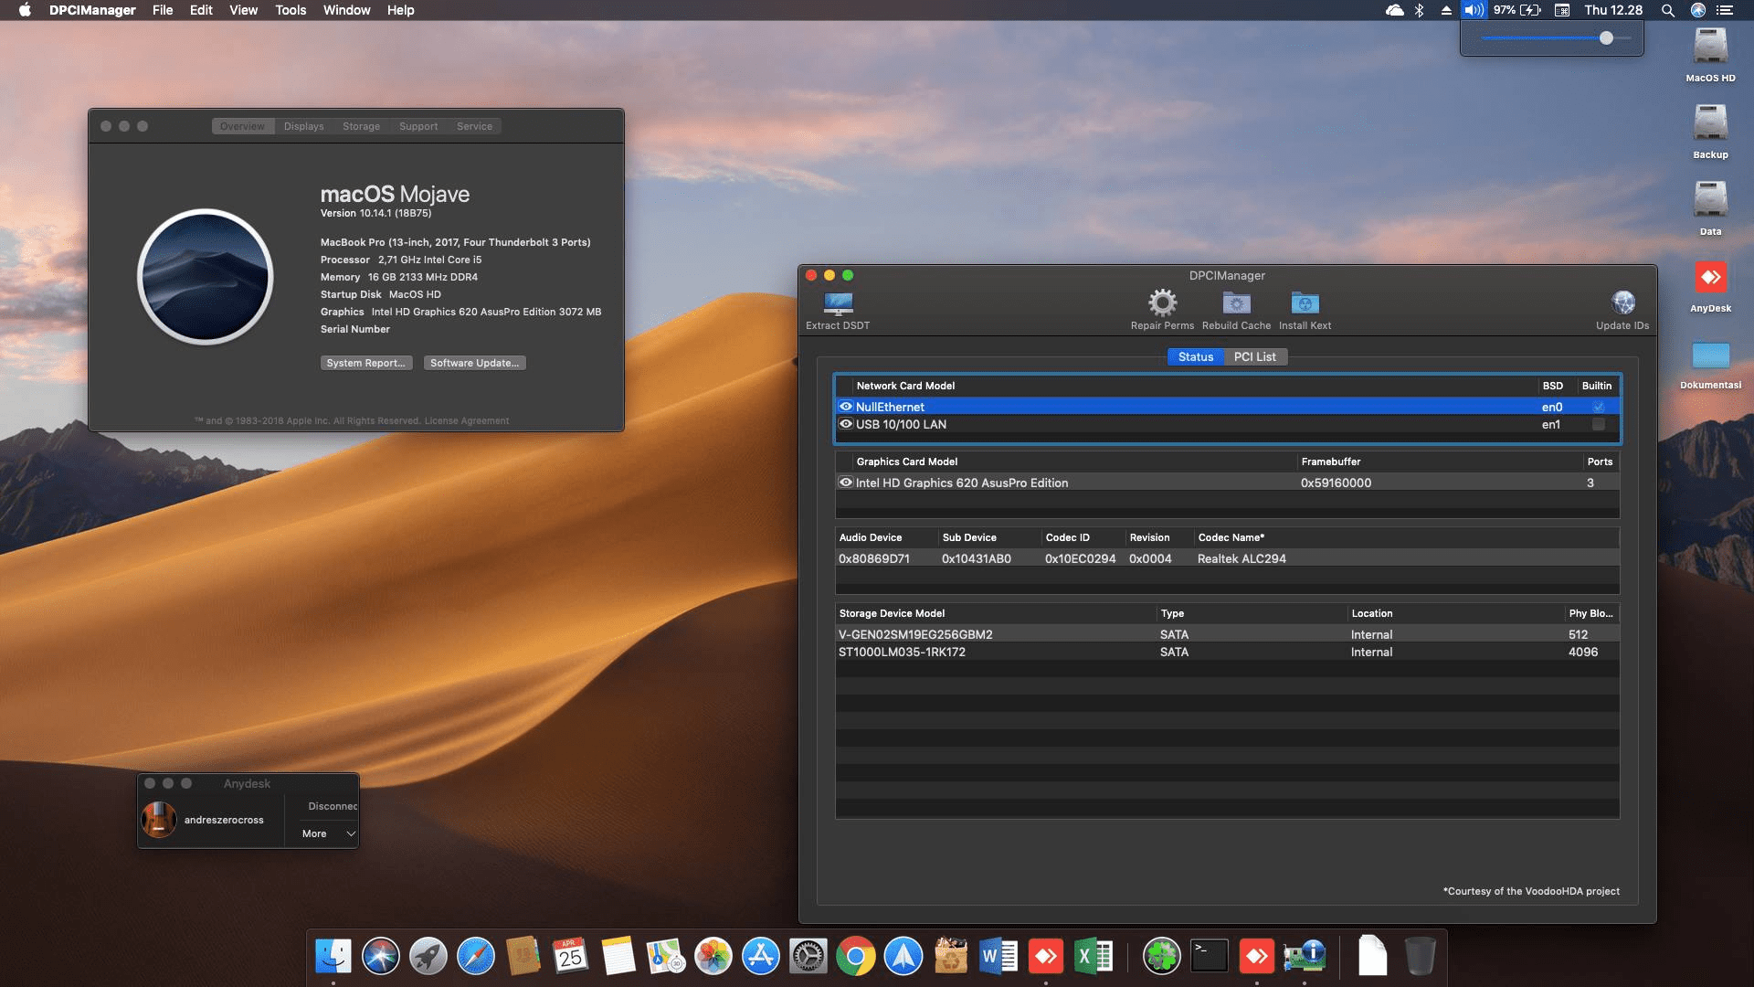Open the View menu
This screenshot has height=987, width=1754.
243,10
